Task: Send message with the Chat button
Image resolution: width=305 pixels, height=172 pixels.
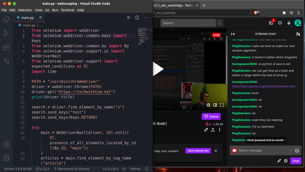Action: (296, 161)
